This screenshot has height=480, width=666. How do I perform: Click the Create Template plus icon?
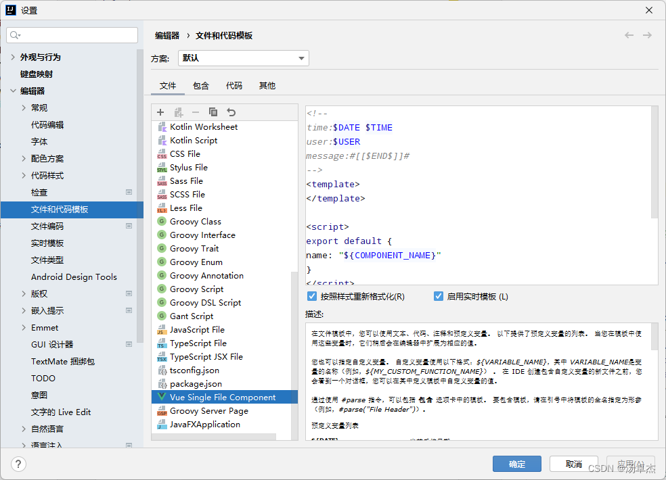click(x=160, y=112)
